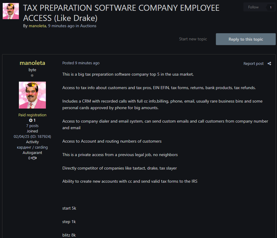The image size is (277, 238).
Task: Open the Auctions forum link in byline
Action: (x=88, y=26)
